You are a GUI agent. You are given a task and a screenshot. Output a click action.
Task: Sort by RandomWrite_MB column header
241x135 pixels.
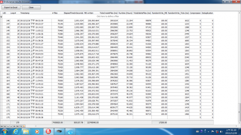159,13
